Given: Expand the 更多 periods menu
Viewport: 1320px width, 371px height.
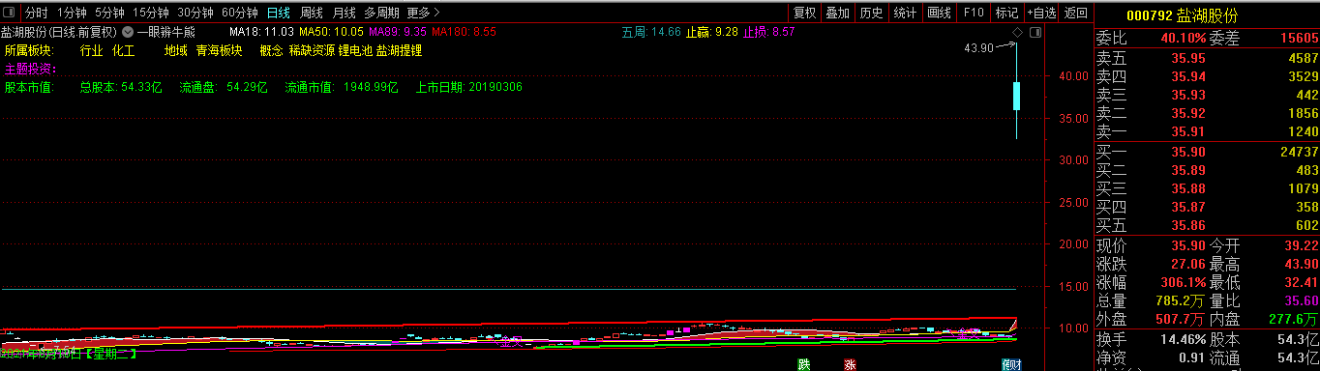Looking at the screenshot, I should click(x=424, y=13).
